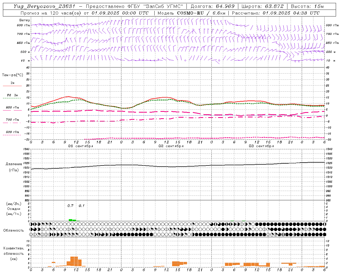The height and width of the screenshot is (272, 340).
Task: Click the green precipitation bar near 0.7
Action: point(71,220)
